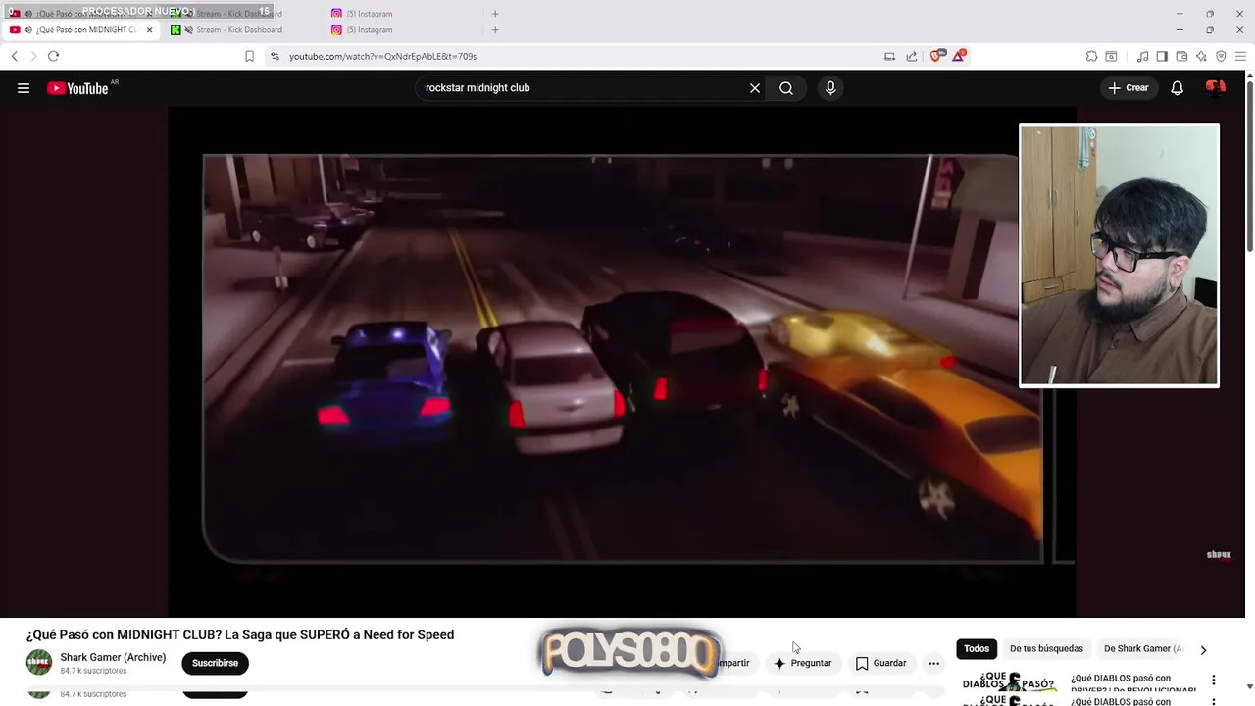
Task: Save video with the Guardar button
Action: coord(880,663)
